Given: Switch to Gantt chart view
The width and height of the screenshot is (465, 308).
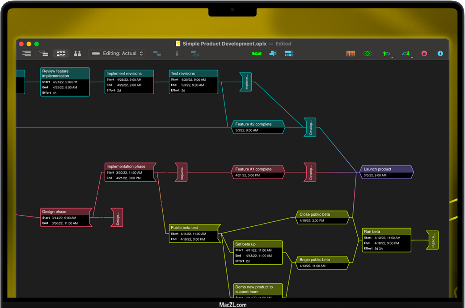Looking at the screenshot, I should point(44,54).
